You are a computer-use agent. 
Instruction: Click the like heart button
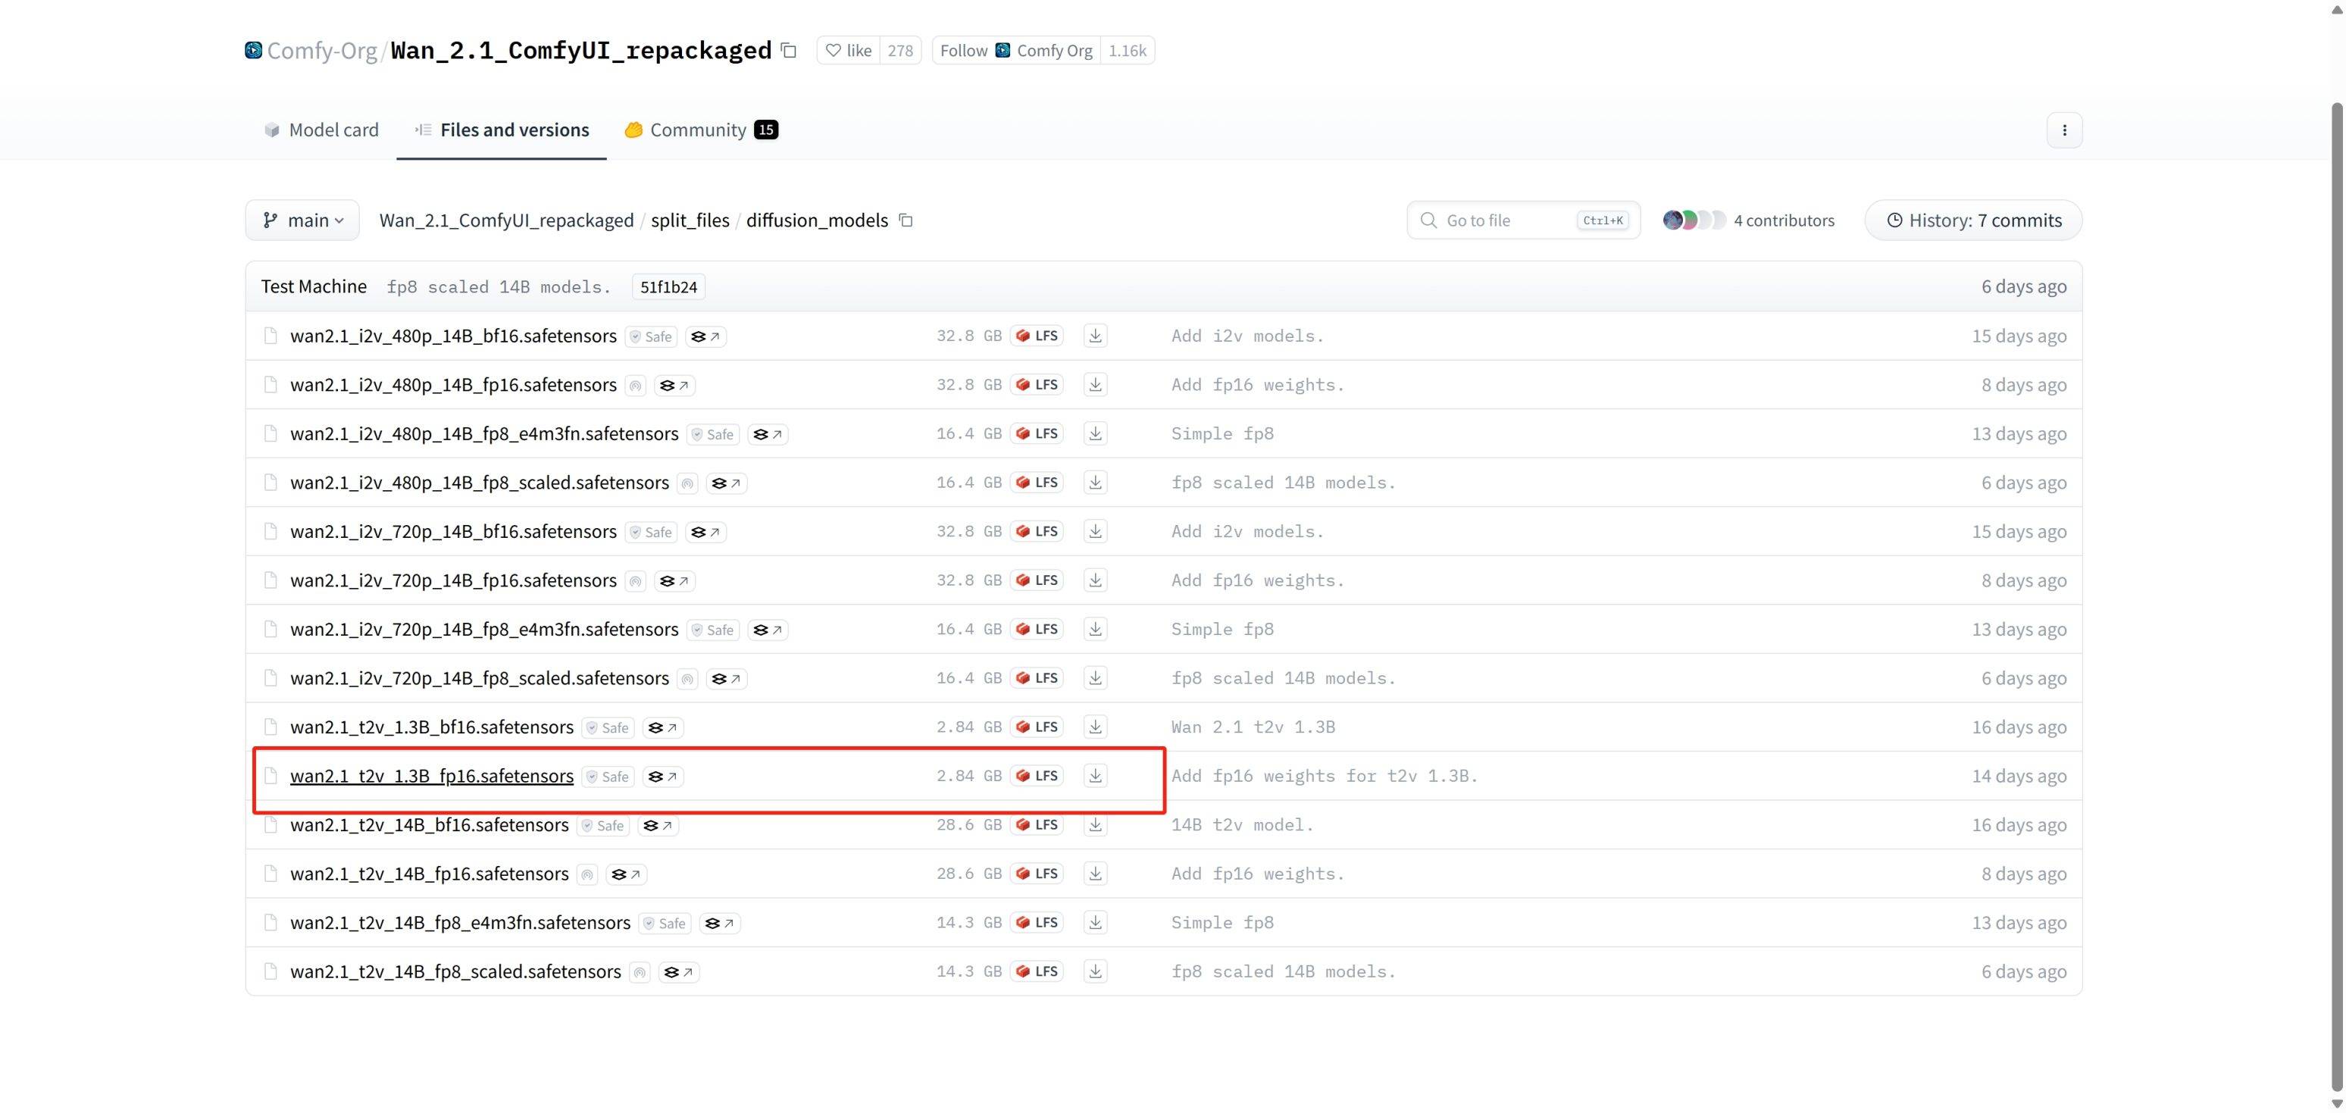tap(848, 51)
